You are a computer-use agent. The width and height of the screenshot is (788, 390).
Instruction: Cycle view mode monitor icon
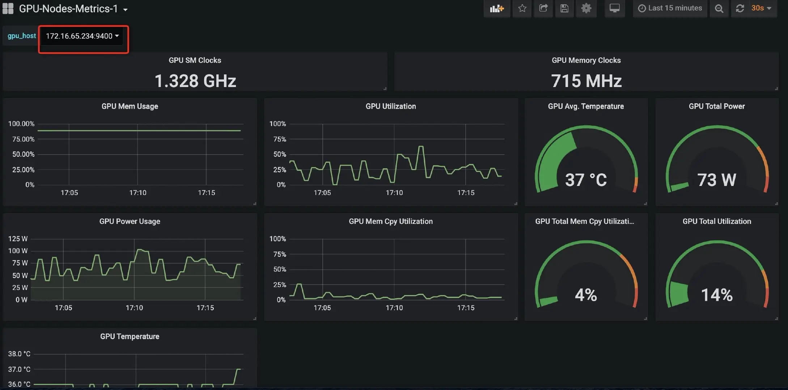click(614, 9)
